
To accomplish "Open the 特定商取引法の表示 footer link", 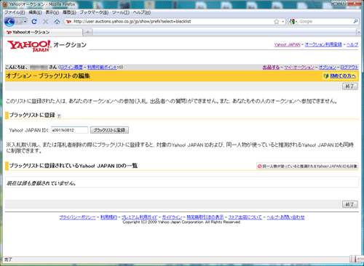I will [205, 217].
